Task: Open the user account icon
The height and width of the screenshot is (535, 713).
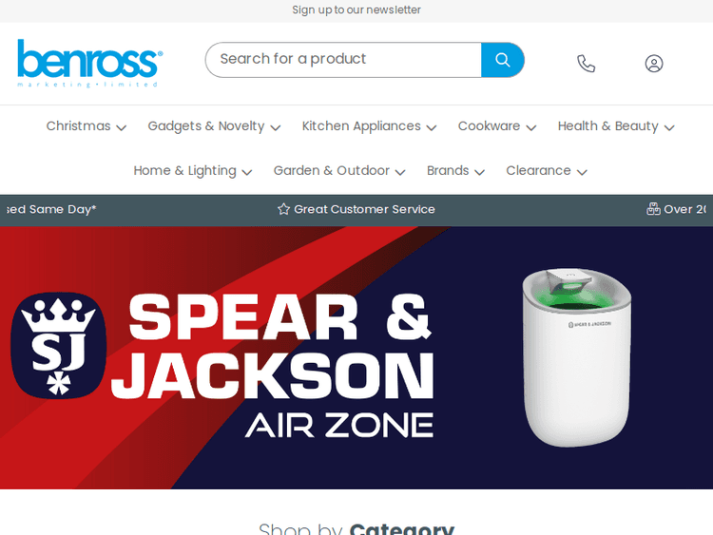Action: [x=654, y=63]
